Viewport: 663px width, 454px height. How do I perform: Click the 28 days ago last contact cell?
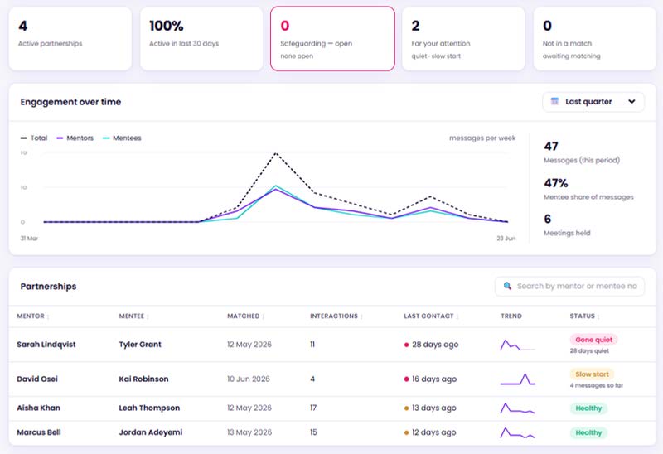[x=431, y=345]
